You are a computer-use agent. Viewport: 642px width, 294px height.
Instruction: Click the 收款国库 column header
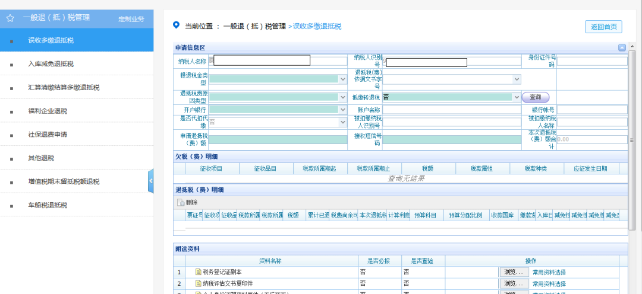point(502,215)
